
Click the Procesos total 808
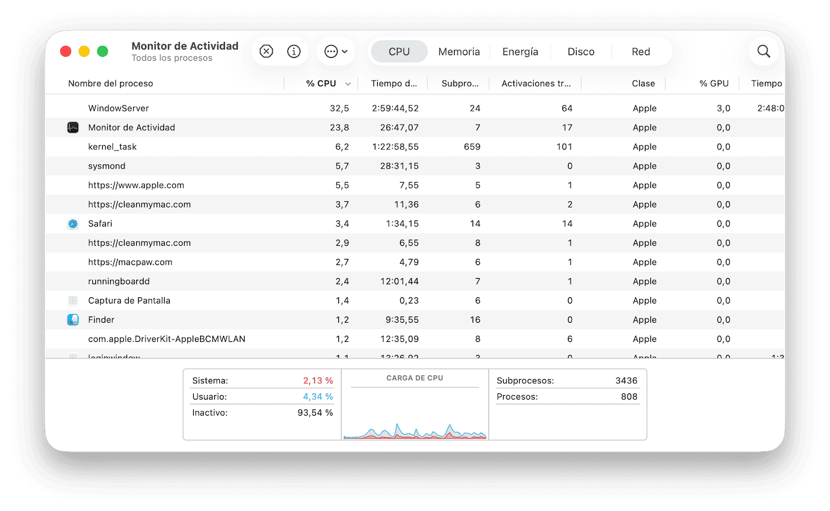point(629,396)
